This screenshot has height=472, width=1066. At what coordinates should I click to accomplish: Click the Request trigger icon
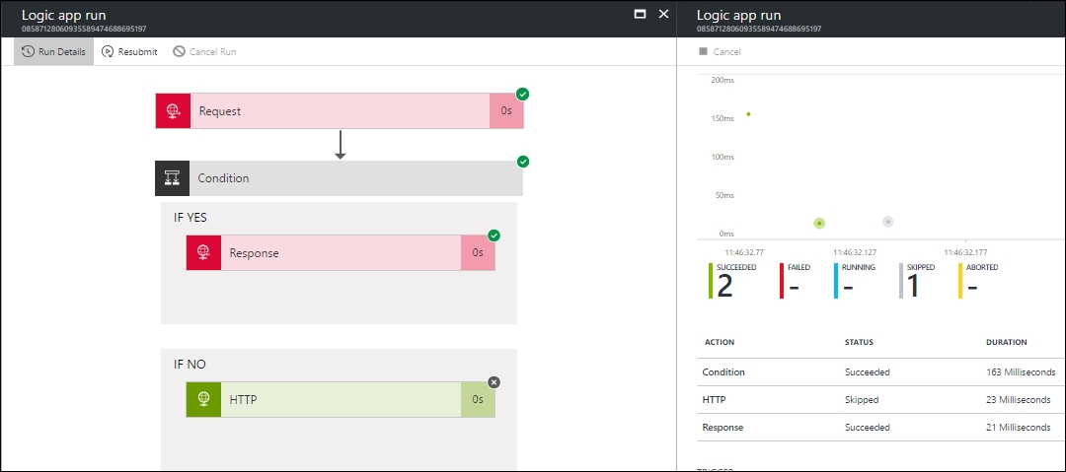[x=173, y=110]
